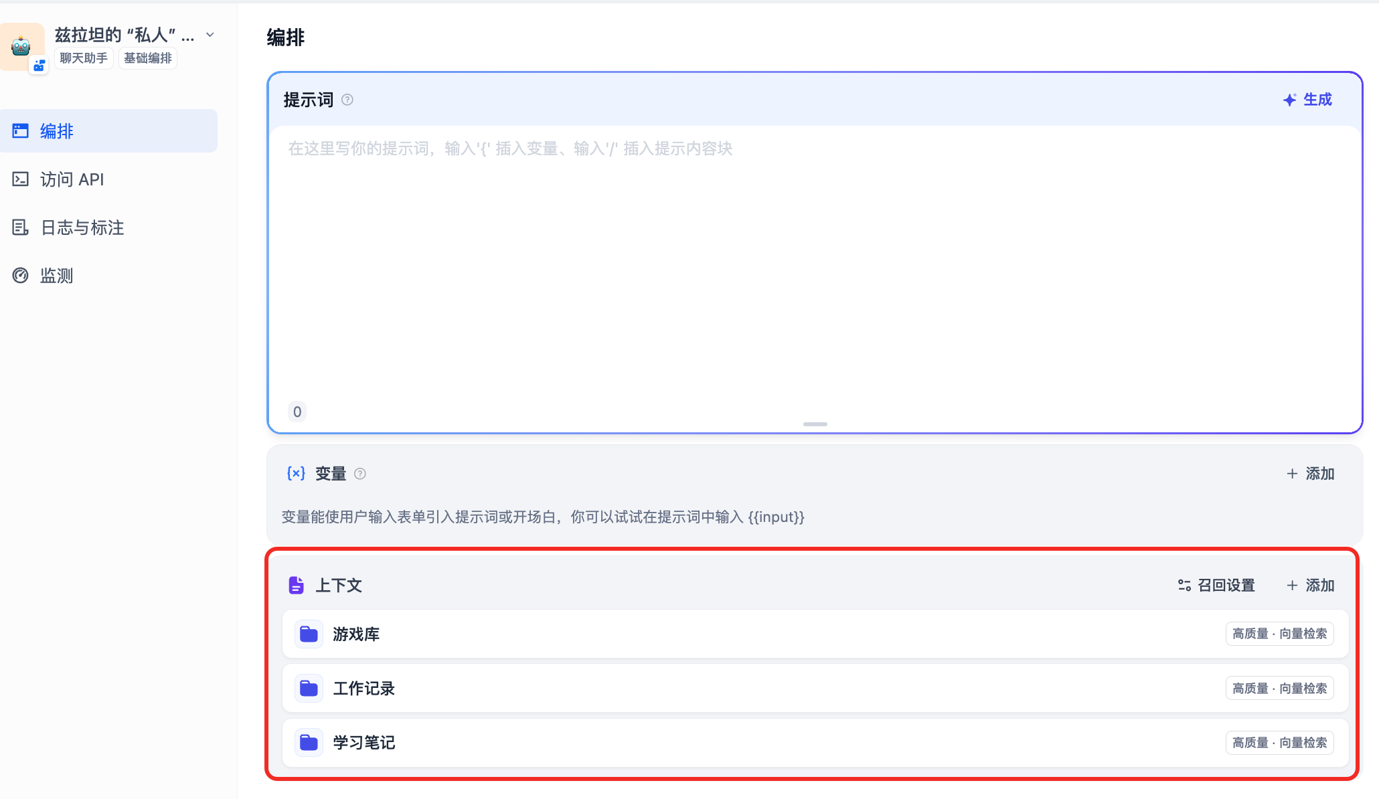The height and width of the screenshot is (799, 1379).
Task: Click the purple 上下文 document icon
Action: (x=296, y=586)
